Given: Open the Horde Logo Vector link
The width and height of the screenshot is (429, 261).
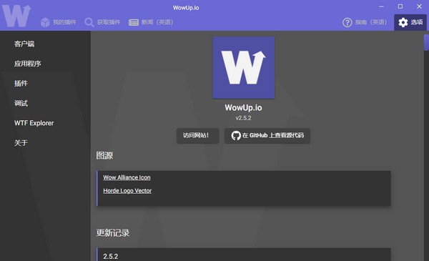Looking at the screenshot, I should click(x=127, y=191).
